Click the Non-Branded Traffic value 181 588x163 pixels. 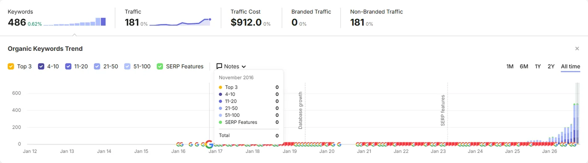click(x=357, y=22)
